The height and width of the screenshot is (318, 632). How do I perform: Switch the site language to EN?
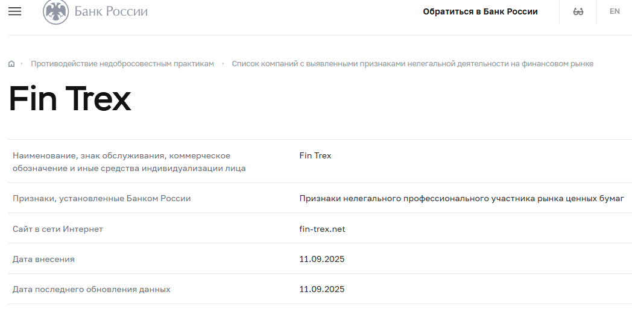point(615,11)
